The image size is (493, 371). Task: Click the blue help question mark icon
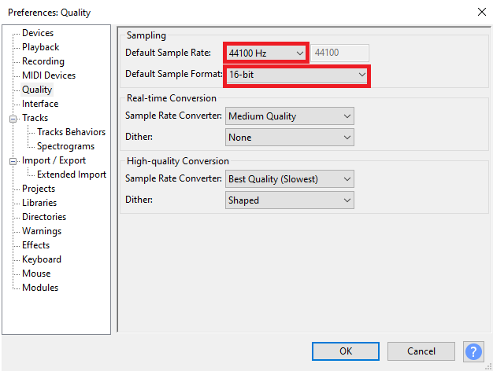pos(473,351)
